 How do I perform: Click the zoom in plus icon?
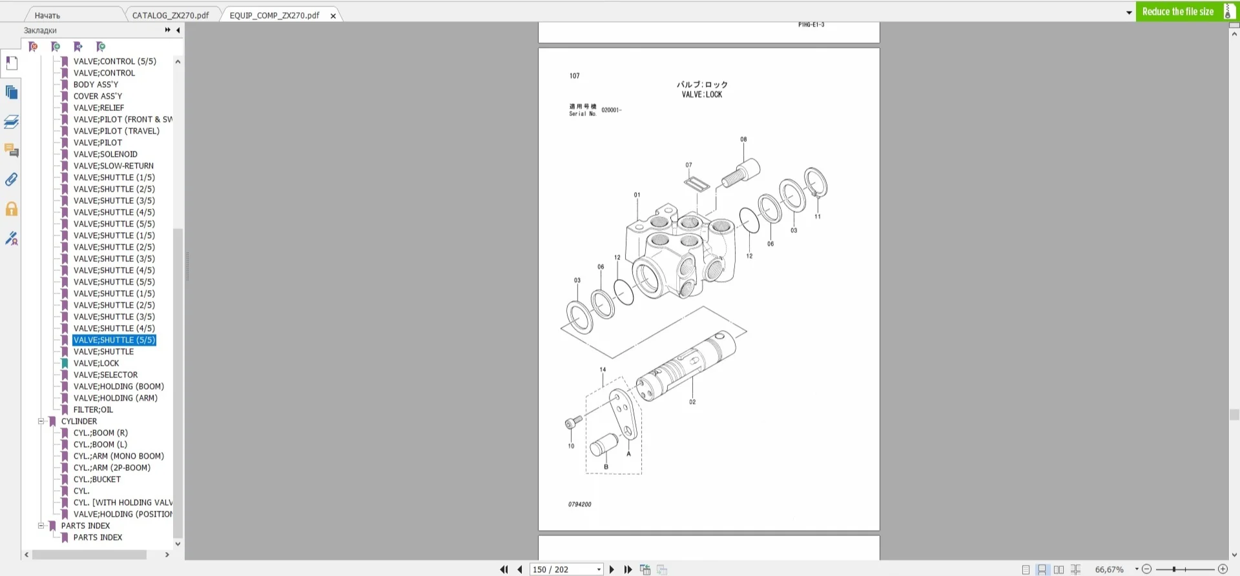[1223, 569]
